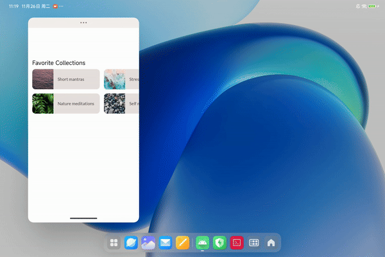Tap the 11月26日 date in status bar
The height and width of the screenshot is (257, 385).
[31, 6]
